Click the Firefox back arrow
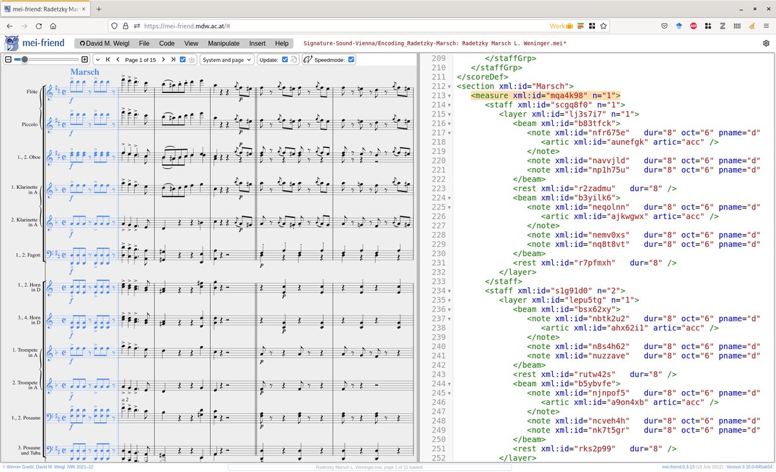This screenshot has width=776, height=472. click(x=10, y=26)
